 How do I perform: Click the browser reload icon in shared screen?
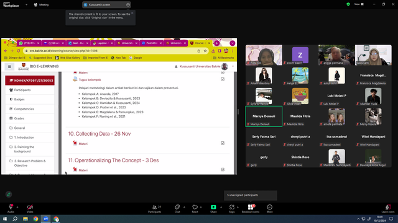click(x=18, y=51)
